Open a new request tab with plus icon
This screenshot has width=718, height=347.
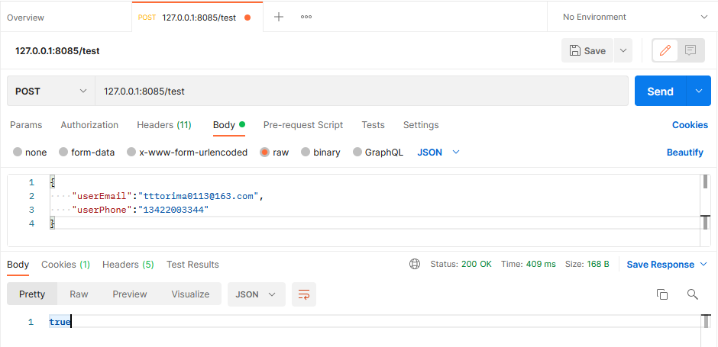[x=278, y=17]
